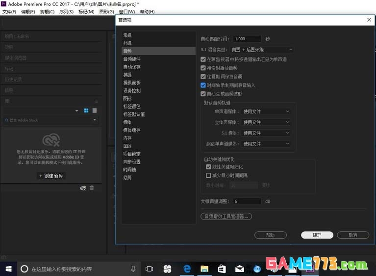Viewport: 376px width, 276px height.
Task: Close the 首选项 dialog
Action: pos(369,20)
